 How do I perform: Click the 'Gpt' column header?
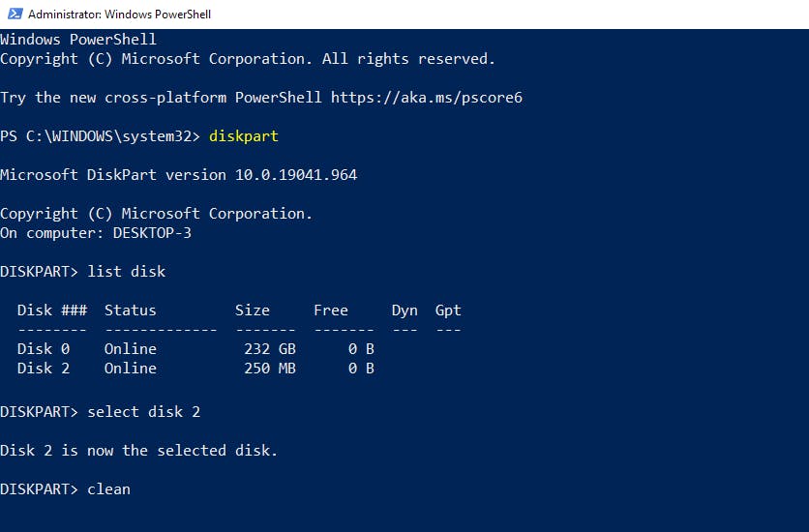pyautogui.click(x=448, y=310)
